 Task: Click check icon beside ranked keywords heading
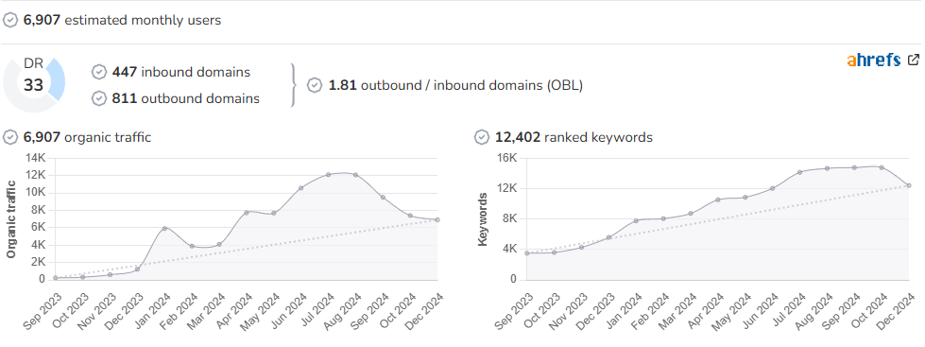(482, 137)
